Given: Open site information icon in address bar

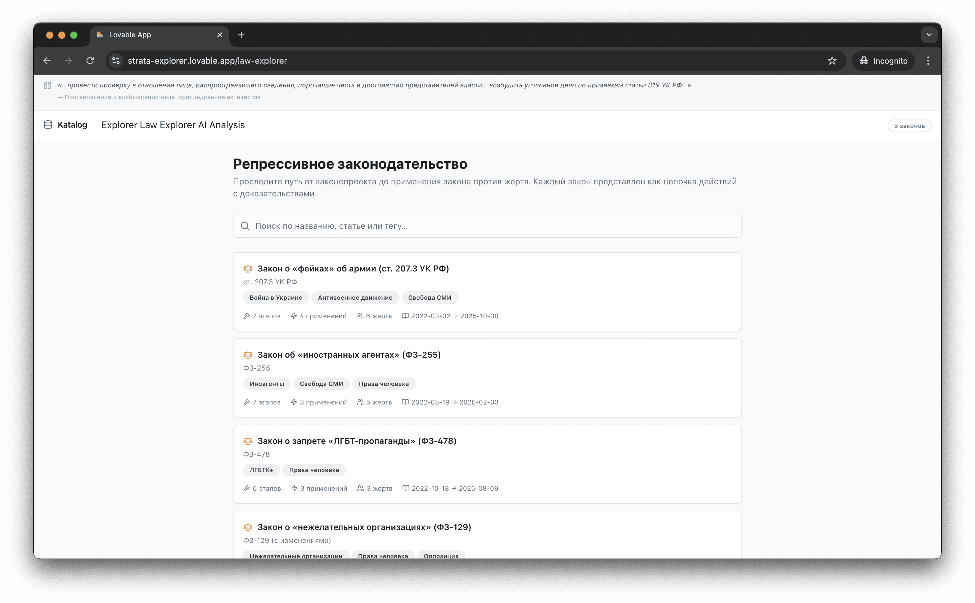Looking at the screenshot, I should click(116, 61).
